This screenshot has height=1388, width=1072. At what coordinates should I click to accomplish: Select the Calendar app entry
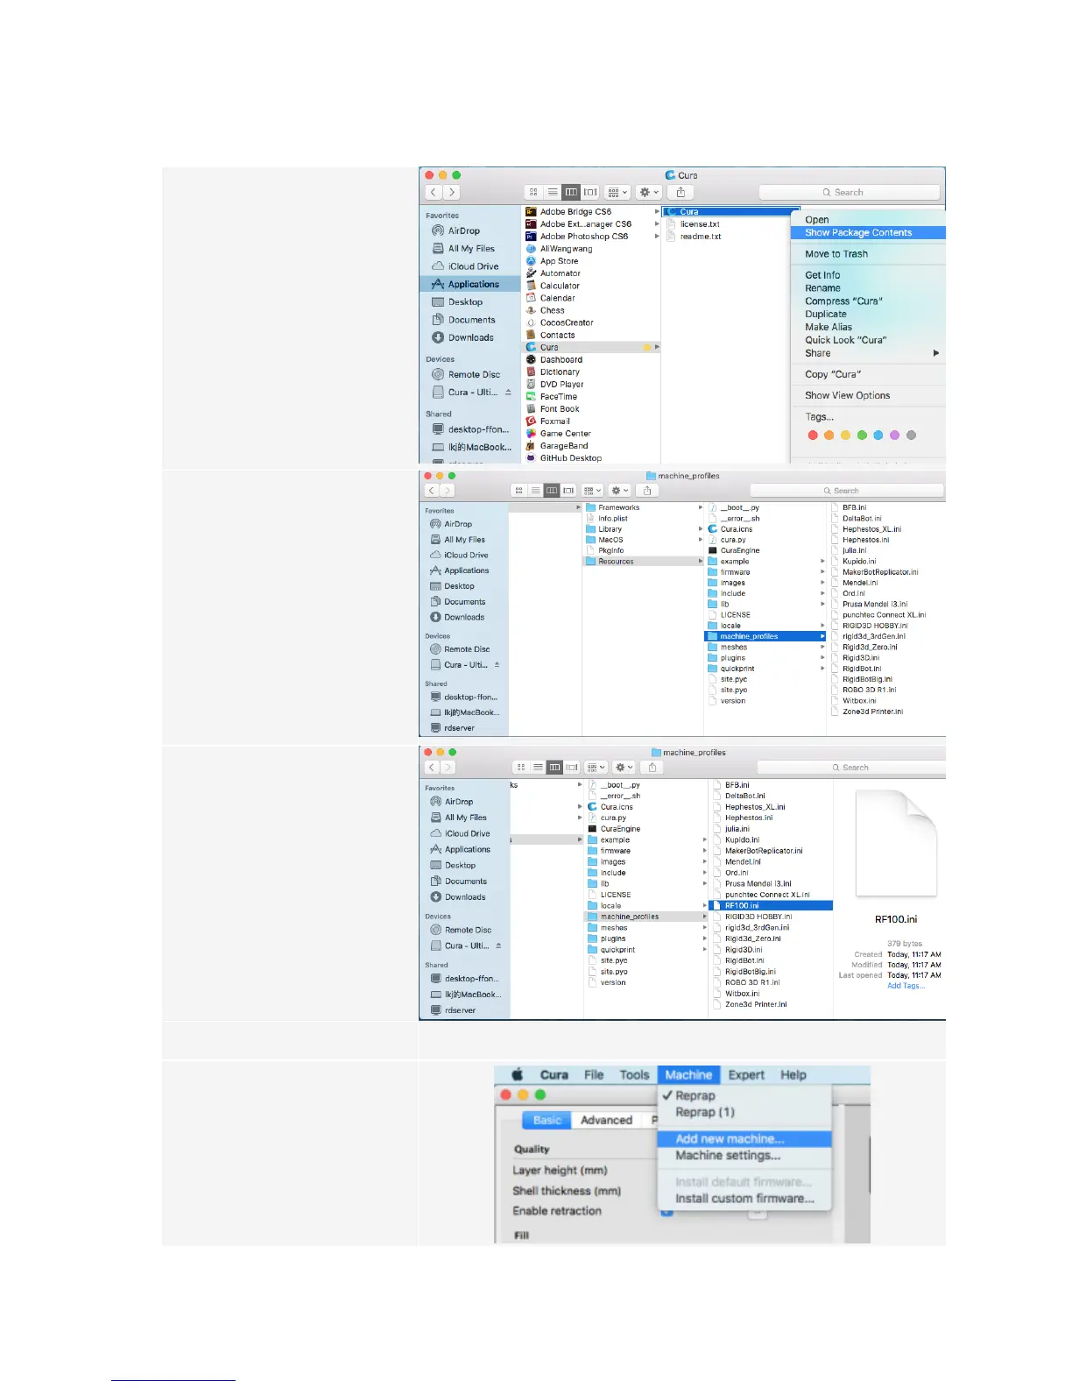[557, 298]
